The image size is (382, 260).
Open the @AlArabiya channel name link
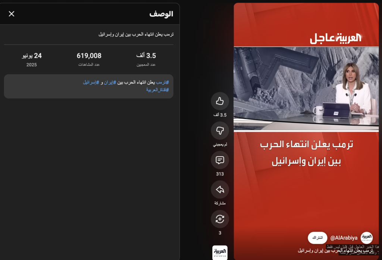tap(344, 238)
